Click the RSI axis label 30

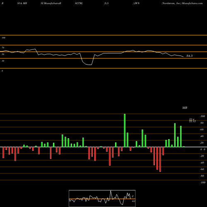point(3,61)
